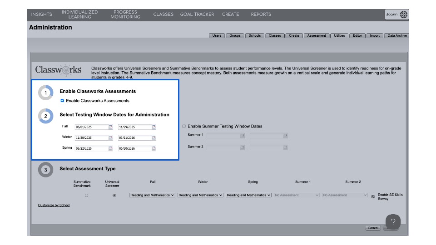436x245 pixels.
Task: Switch to the Groups tab
Action: pos(235,35)
